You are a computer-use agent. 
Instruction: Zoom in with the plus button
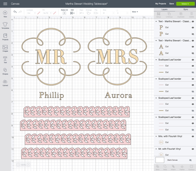[x=29, y=165]
